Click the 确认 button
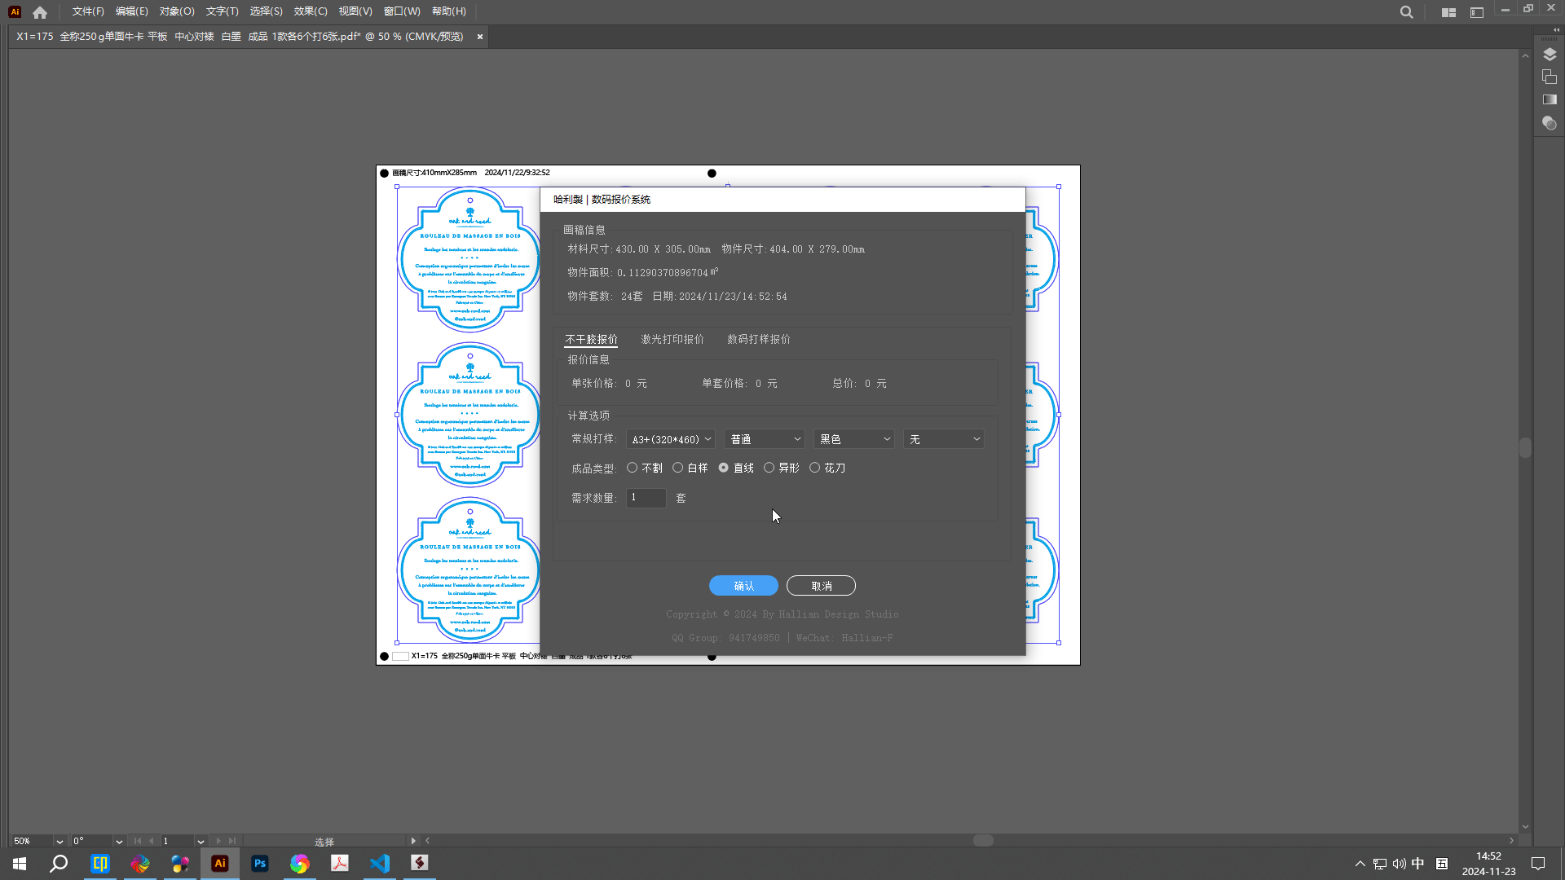1565x880 pixels. pyautogui.click(x=743, y=586)
